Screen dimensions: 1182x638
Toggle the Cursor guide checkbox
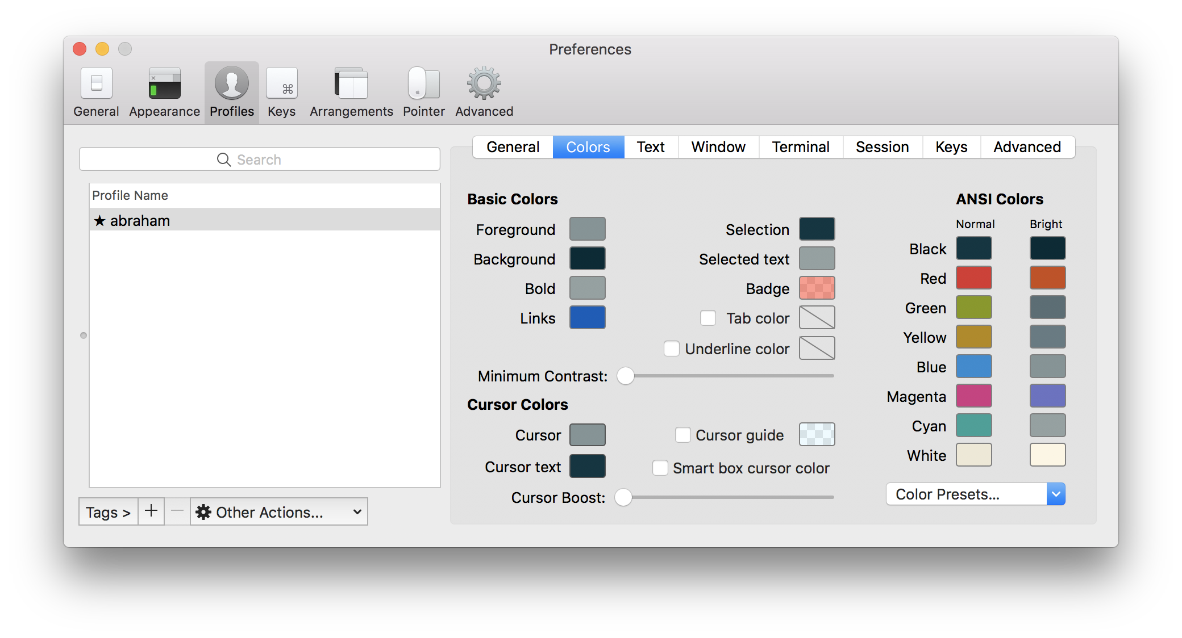[x=683, y=435]
